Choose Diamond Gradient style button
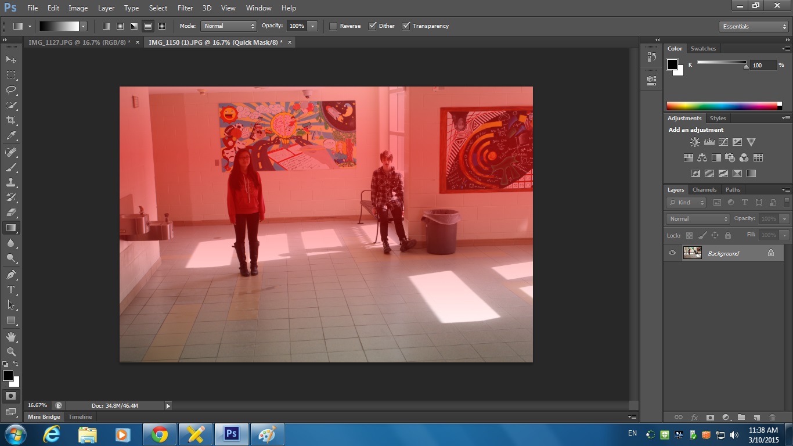The image size is (793, 446). pyautogui.click(x=162, y=26)
